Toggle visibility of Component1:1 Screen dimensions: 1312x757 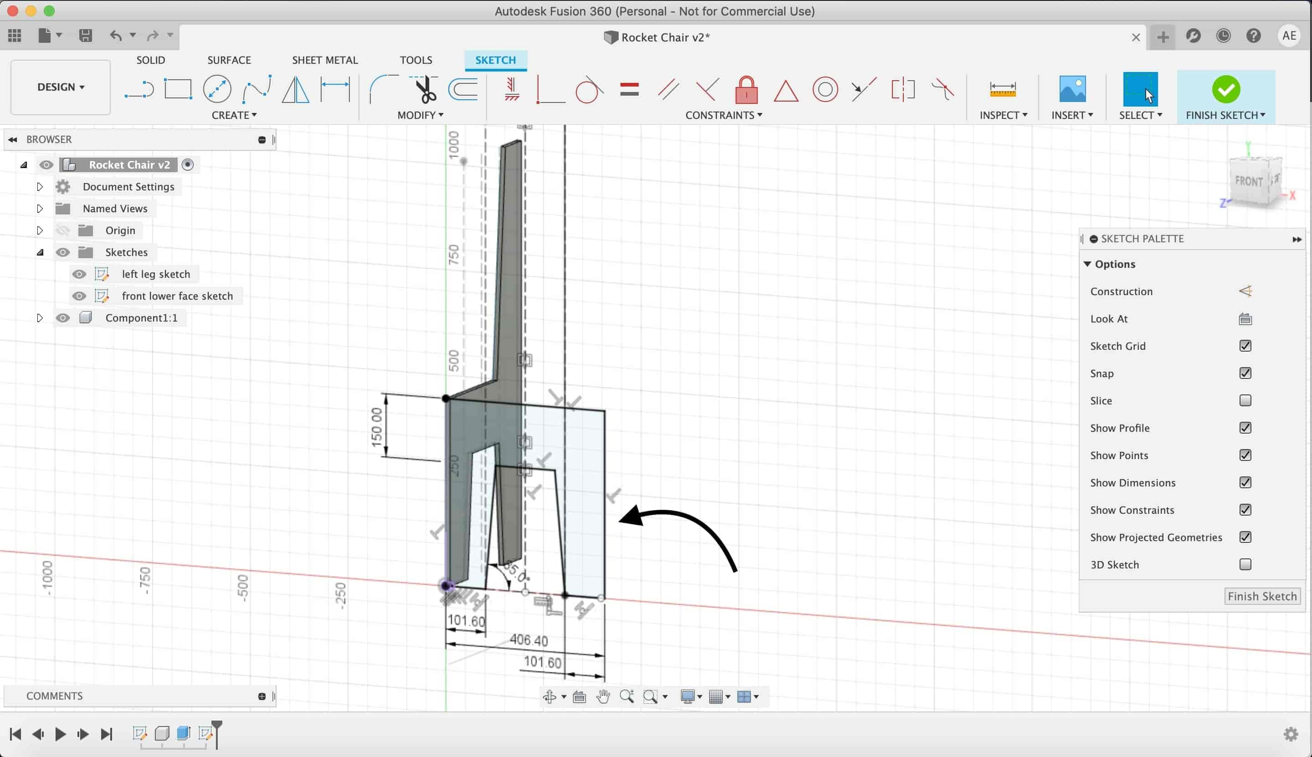click(x=62, y=317)
